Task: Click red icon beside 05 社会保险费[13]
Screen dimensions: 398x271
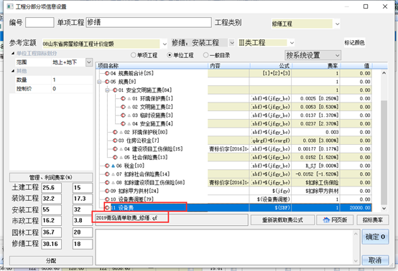Action: [x=115, y=157]
